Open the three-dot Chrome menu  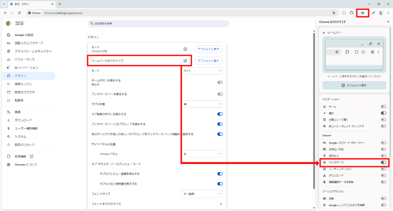(x=388, y=13)
